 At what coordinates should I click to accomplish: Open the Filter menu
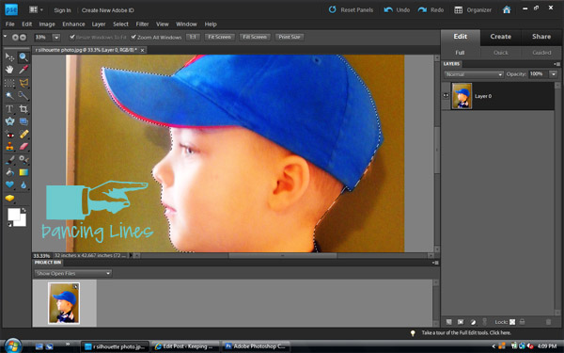tap(142, 24)
